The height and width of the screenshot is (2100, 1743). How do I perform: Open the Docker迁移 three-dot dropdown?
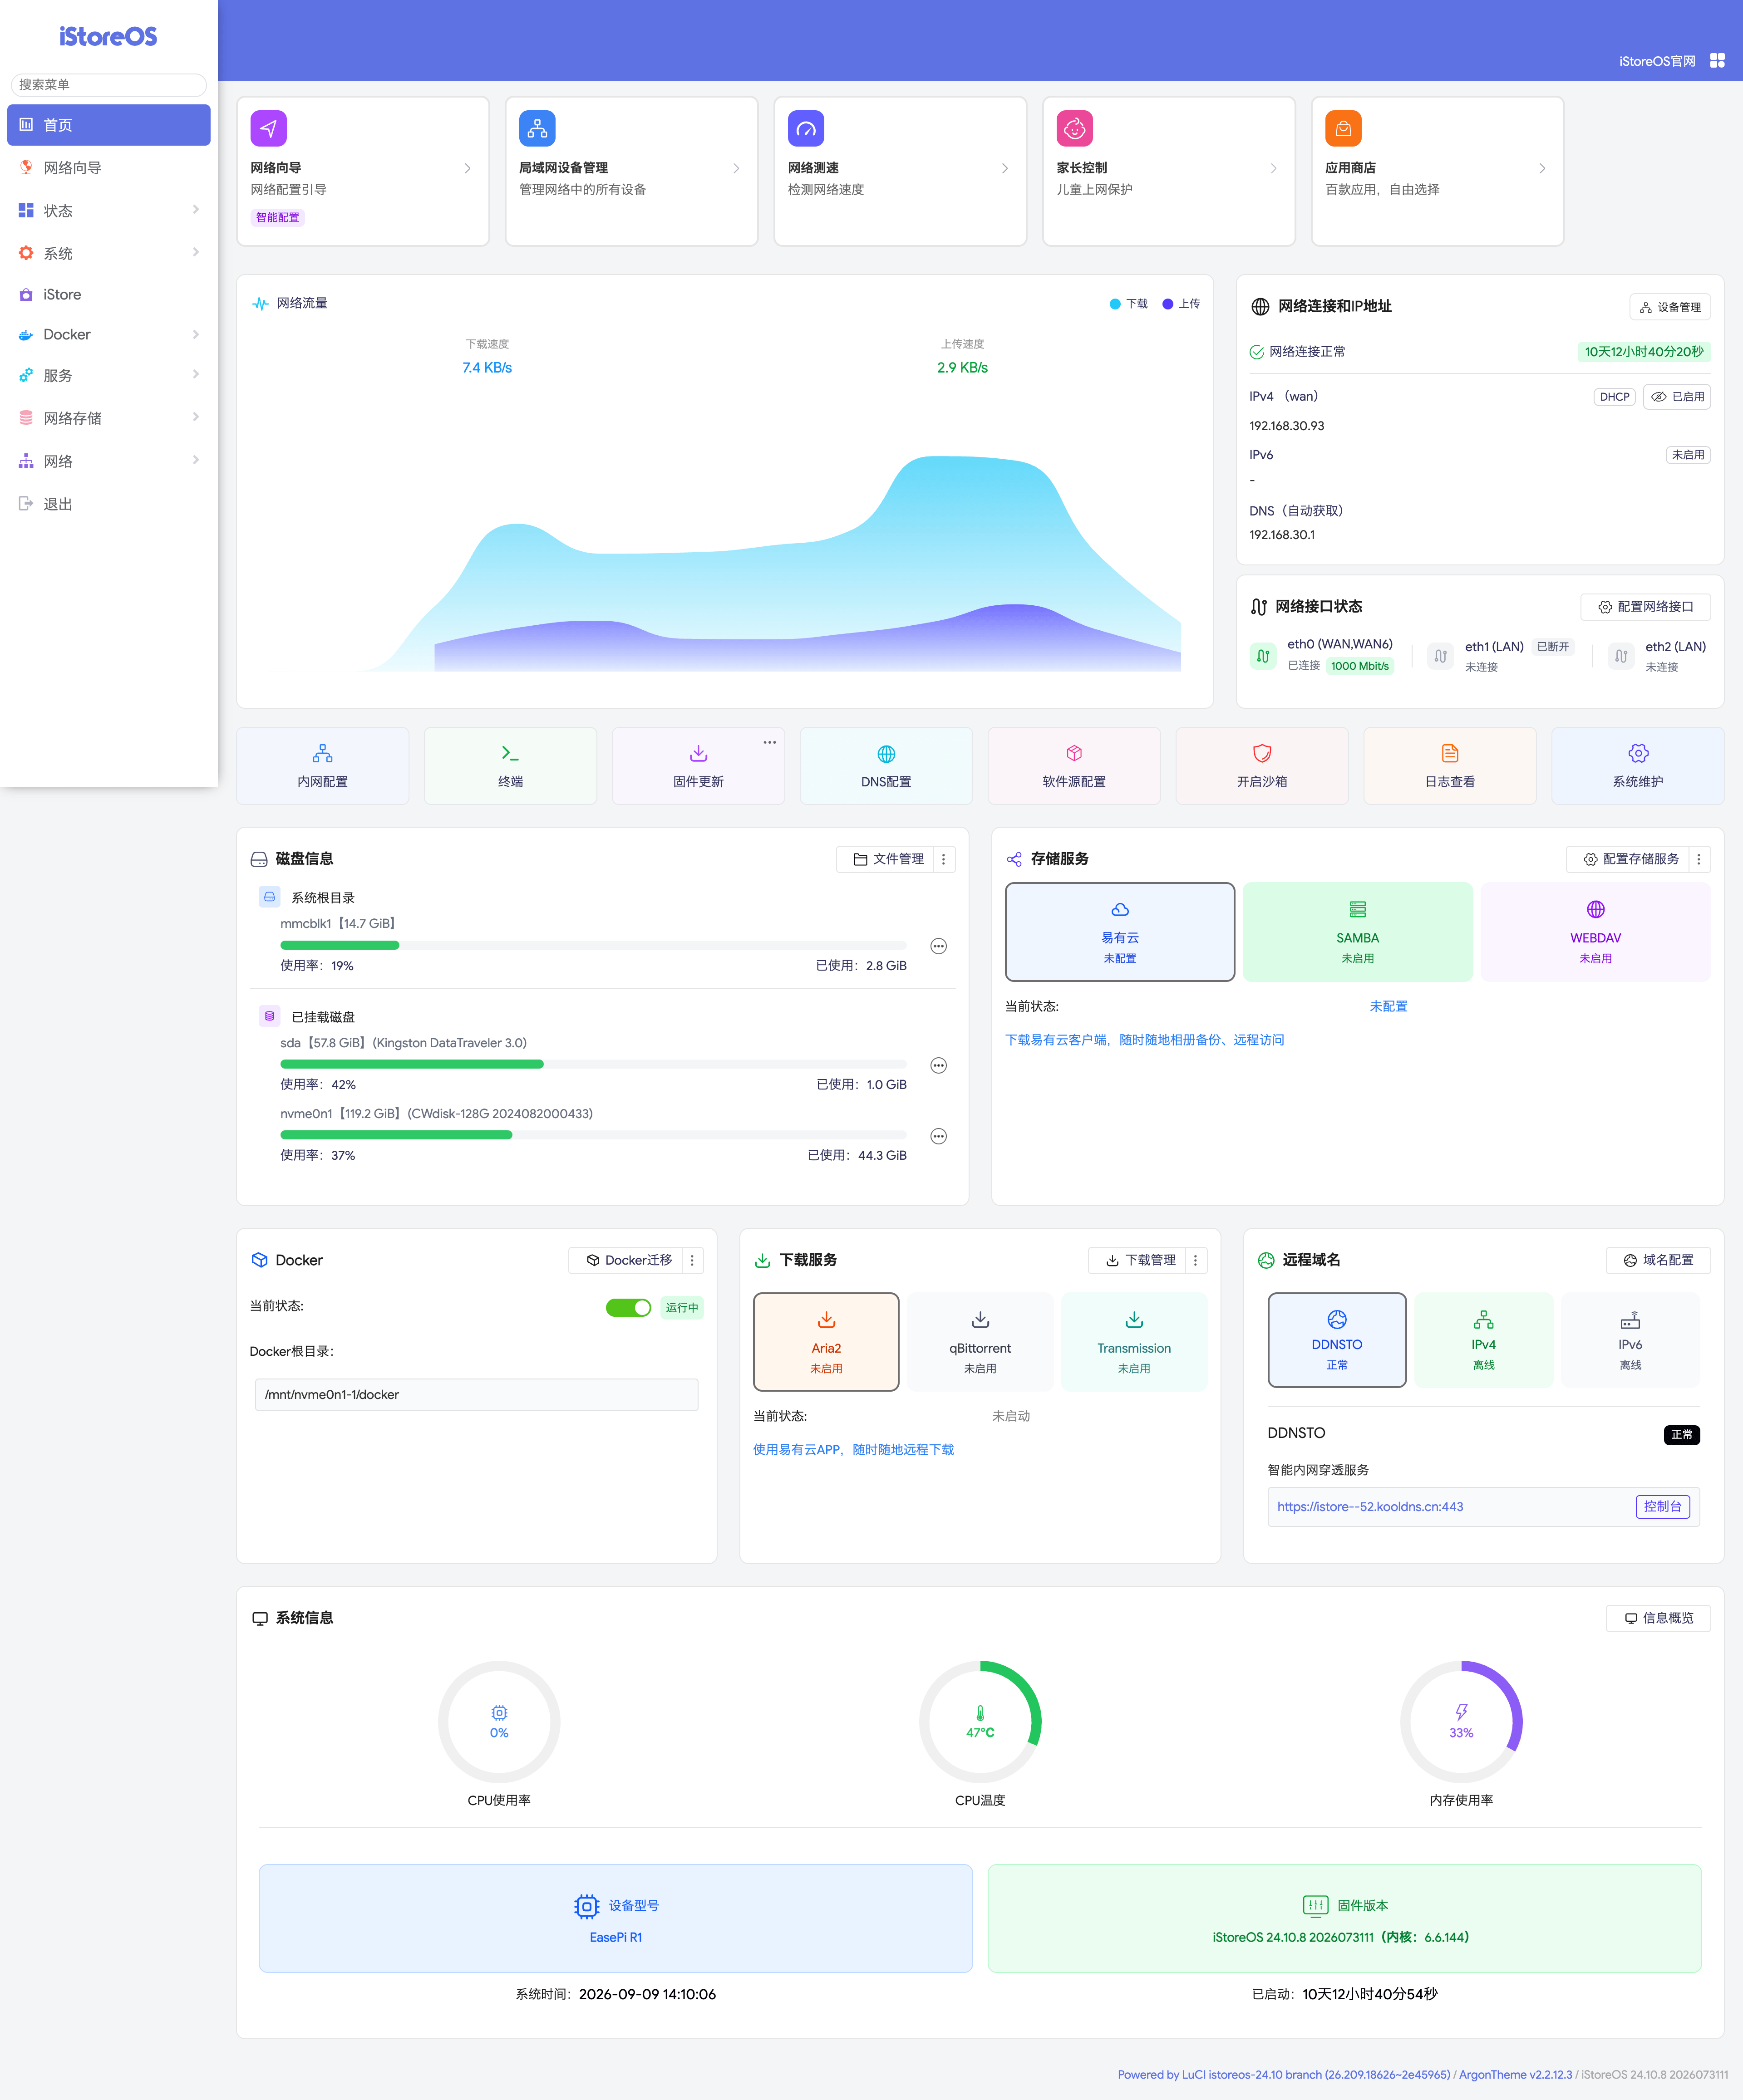coord(692,1260)
